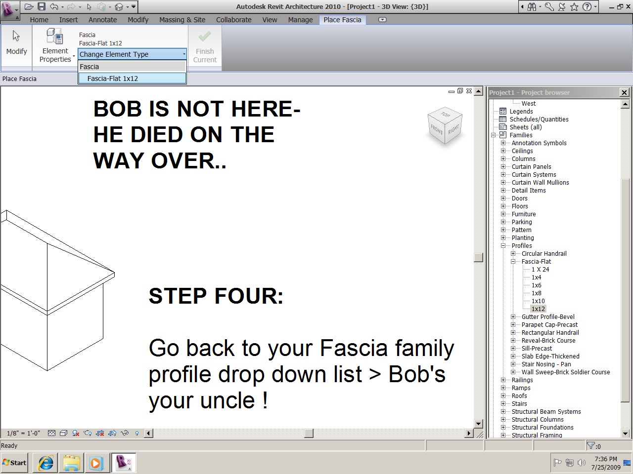Select Fascia-Flat 1x12 from the type list

tap(132, 79)
